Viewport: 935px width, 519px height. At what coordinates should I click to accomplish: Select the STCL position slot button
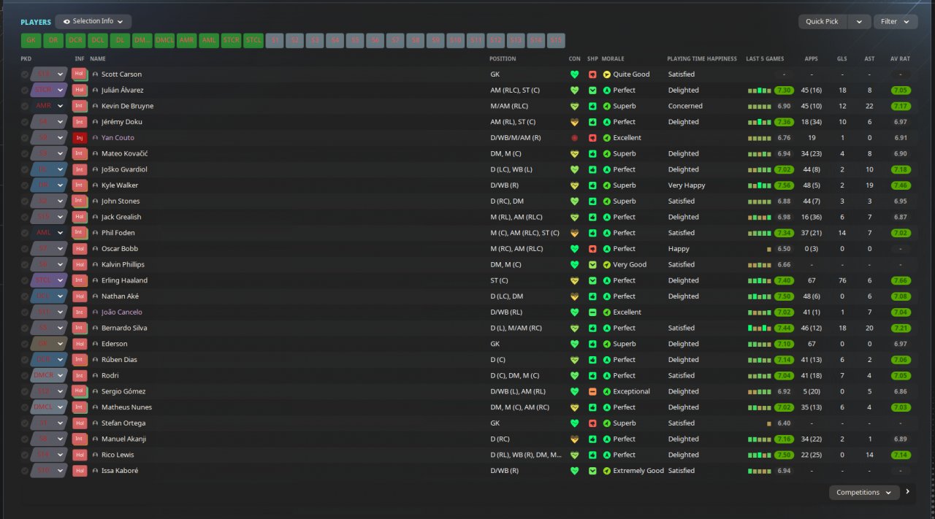tap(253, 41)
